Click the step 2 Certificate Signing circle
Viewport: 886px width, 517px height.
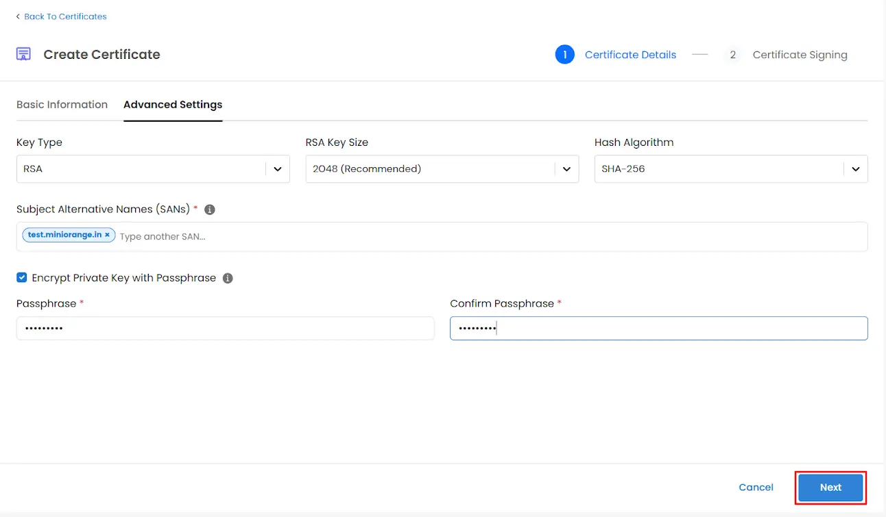click(x=732, y=54)
